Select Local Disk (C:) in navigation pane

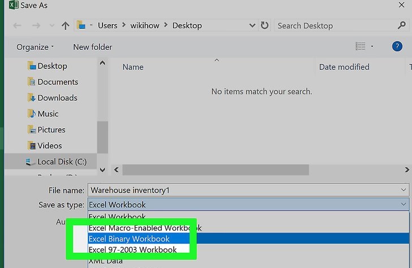(50, 161)
